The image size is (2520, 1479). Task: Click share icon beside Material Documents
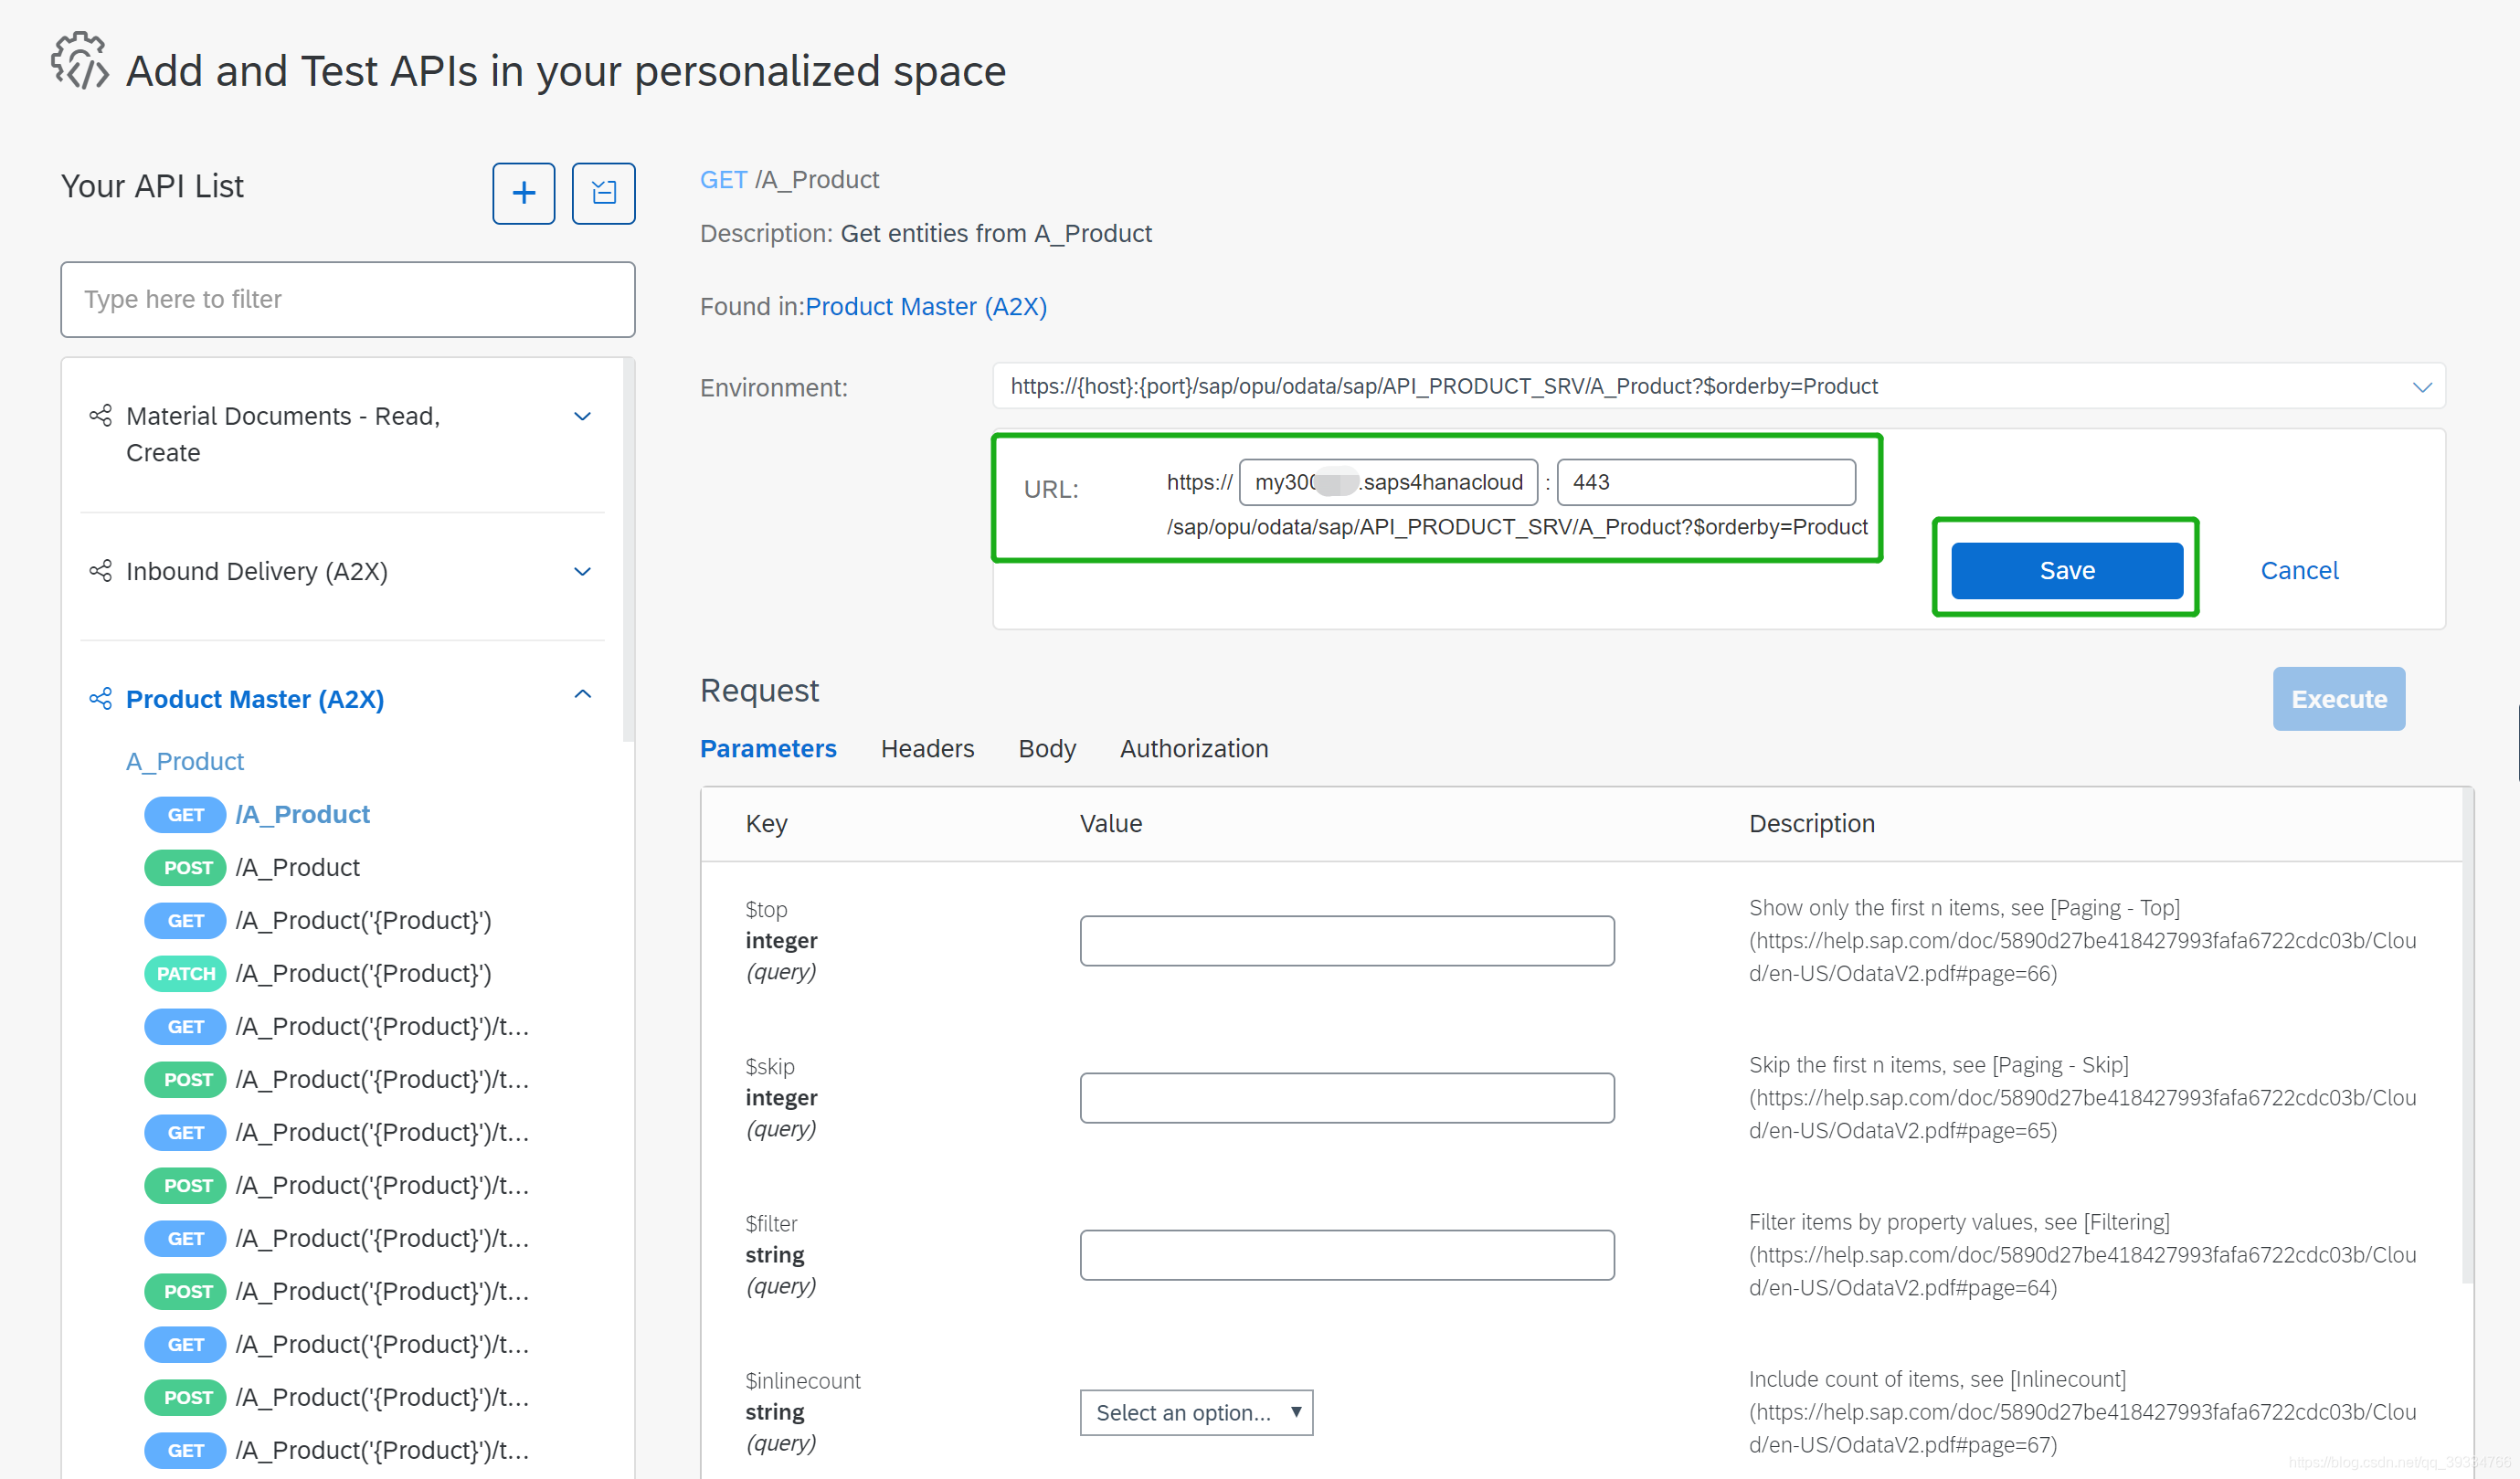pyautogui.click(x=100, y=415)
